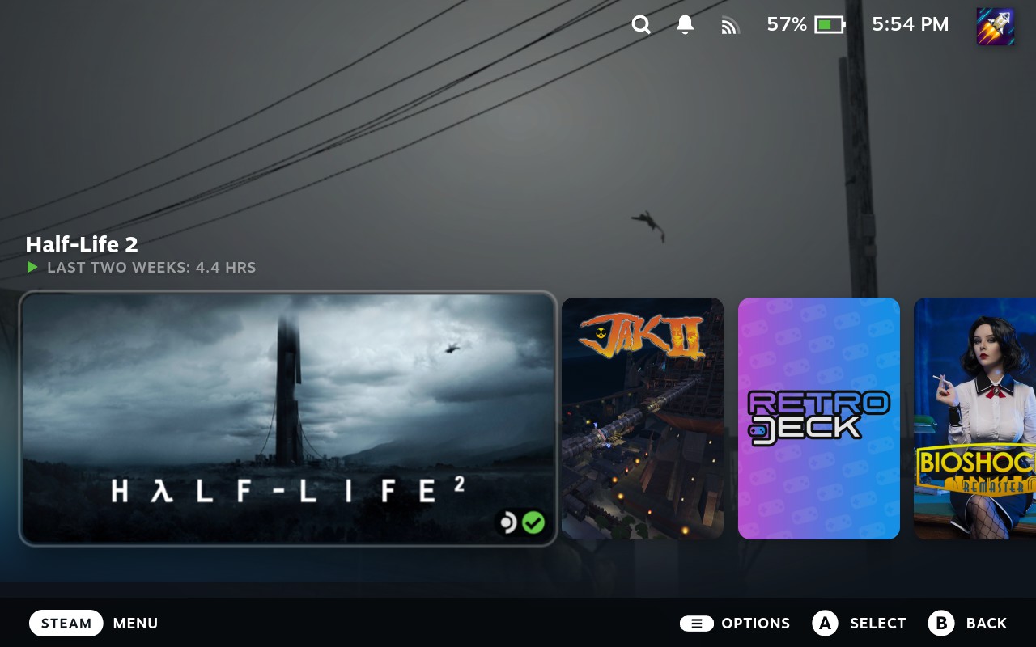This screenshot has width=1036, height=647.
Task: Select the BioShock Remastered tile
Action: (x=974, y=418)
